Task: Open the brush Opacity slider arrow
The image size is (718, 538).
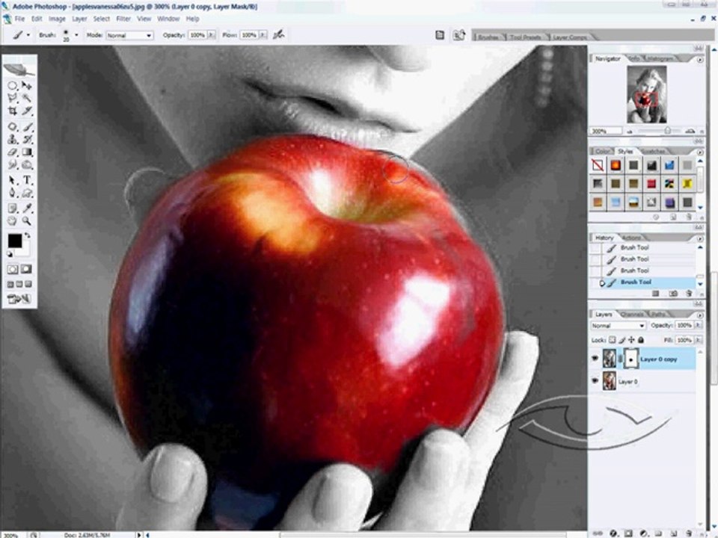Action: pos(211,35)
